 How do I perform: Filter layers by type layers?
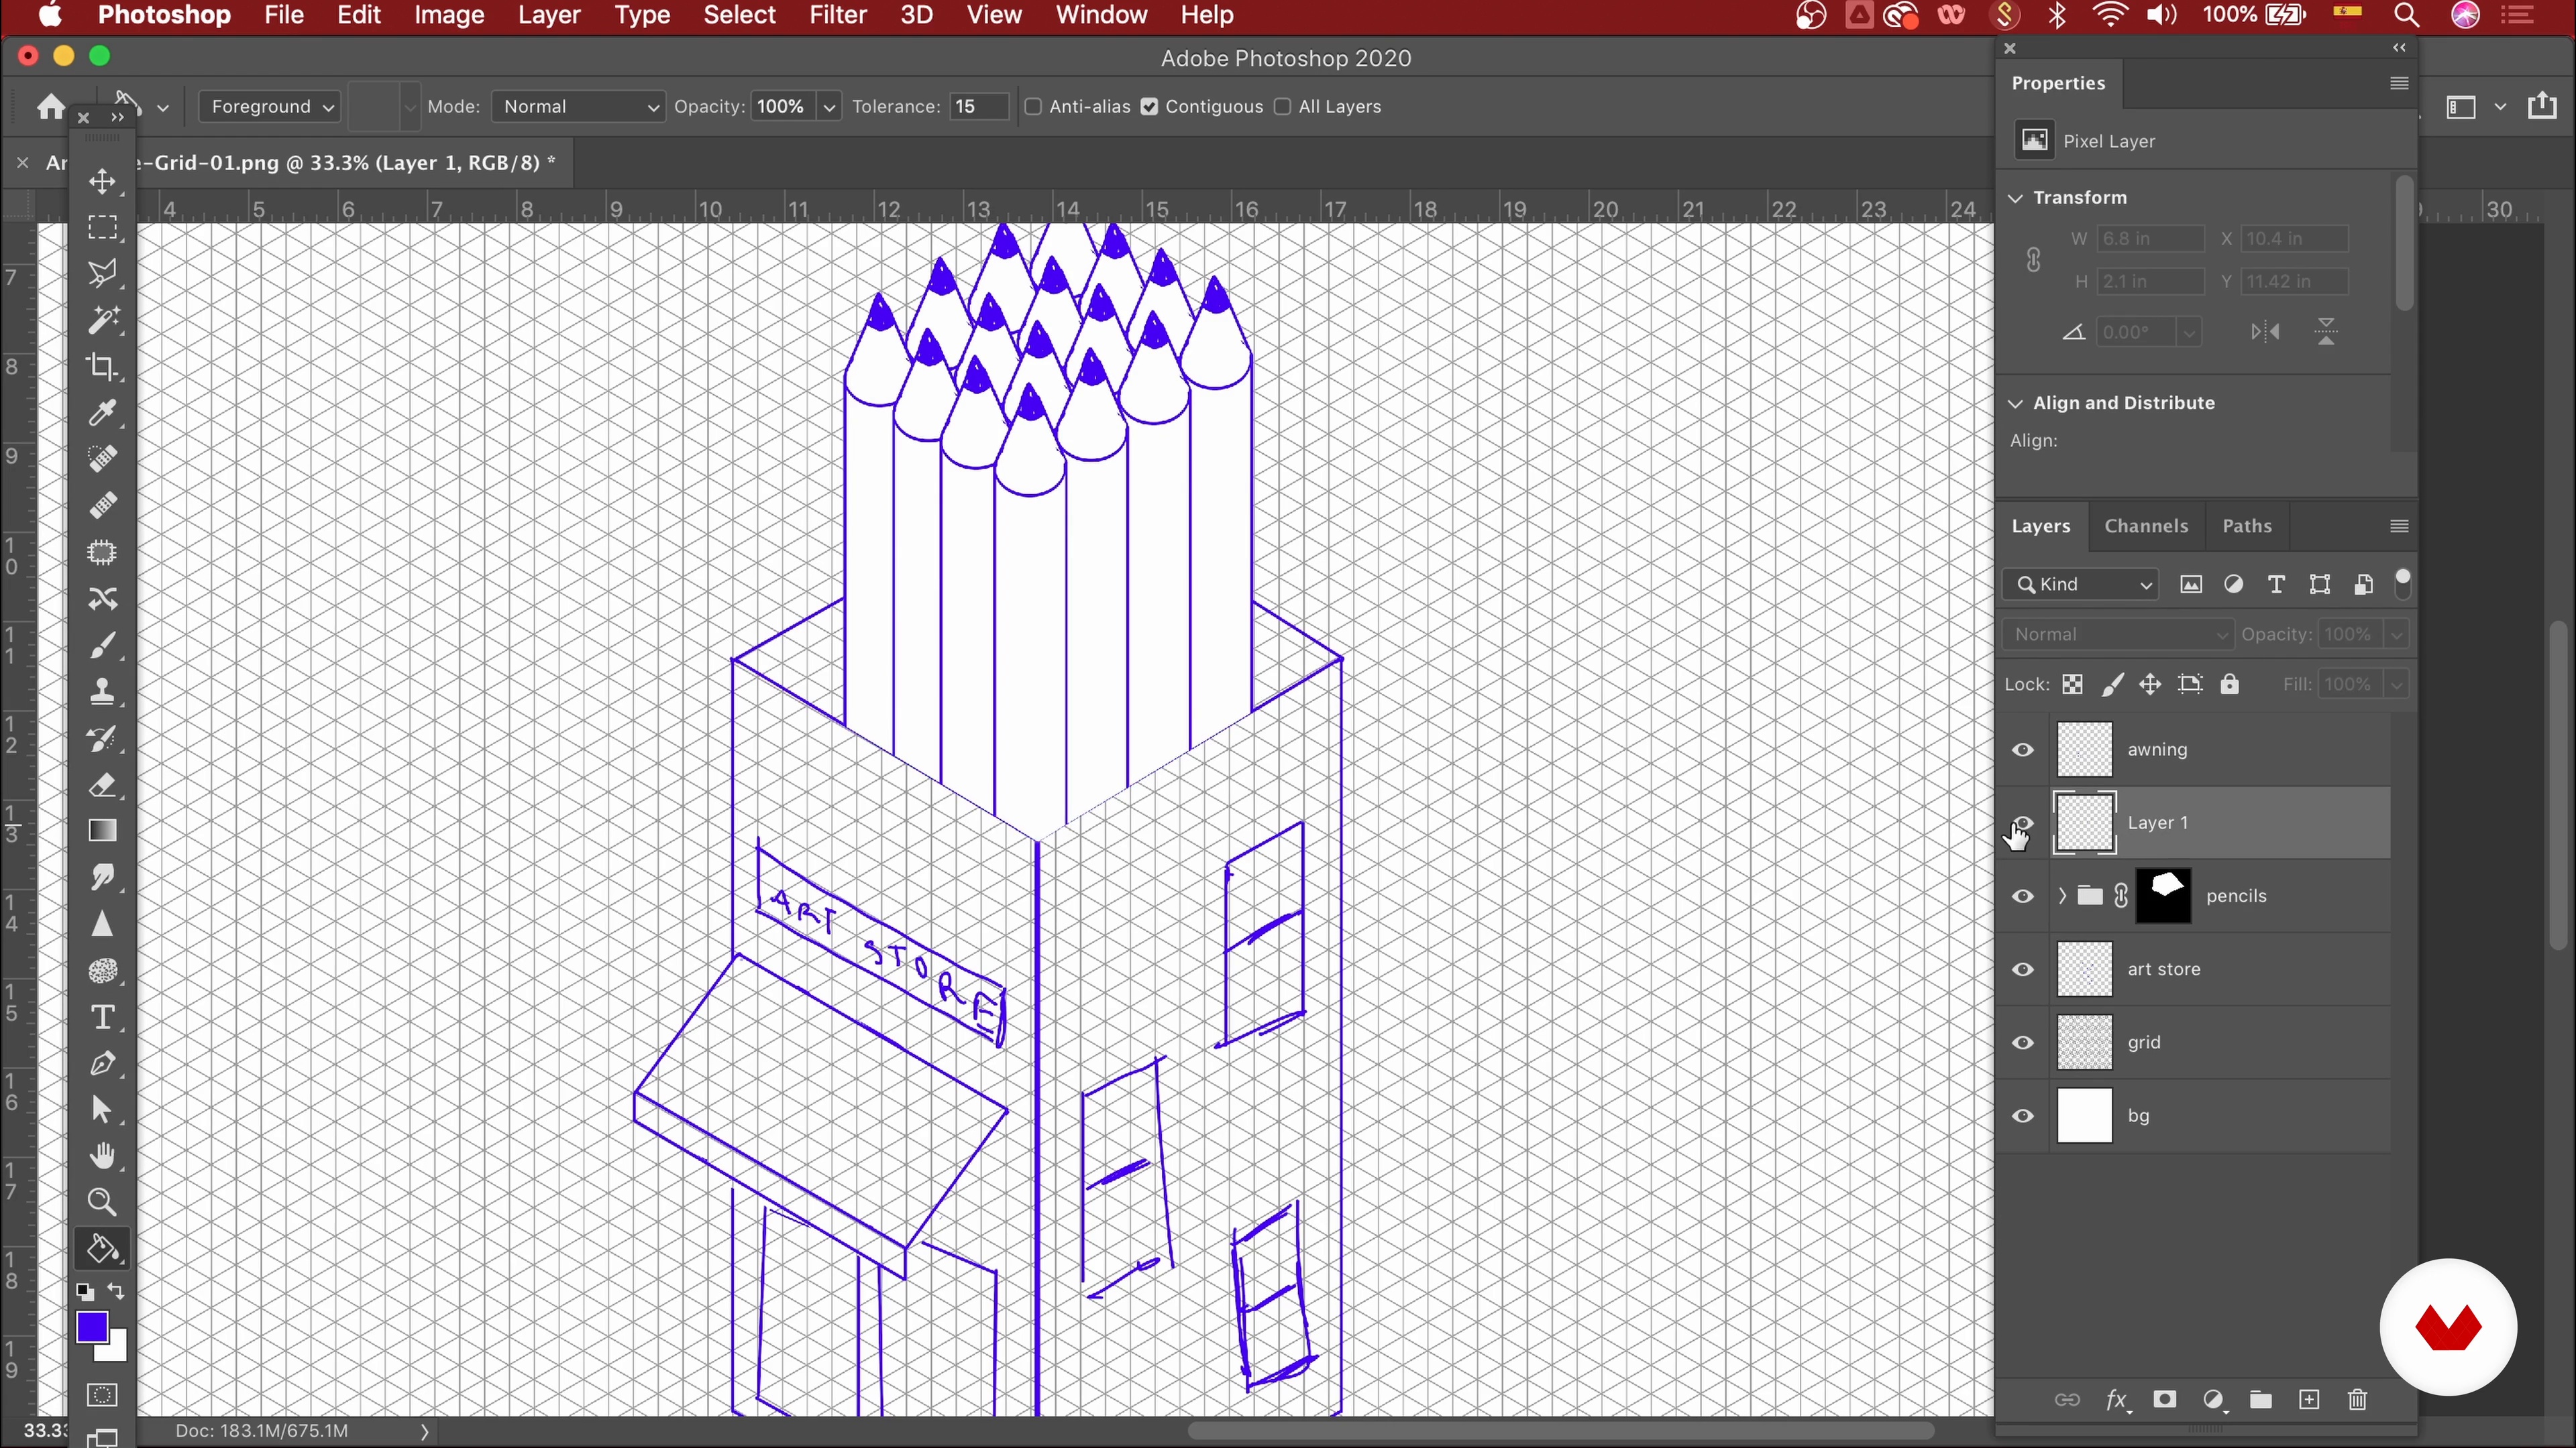pyautogui.click(x=2277, y=585)
